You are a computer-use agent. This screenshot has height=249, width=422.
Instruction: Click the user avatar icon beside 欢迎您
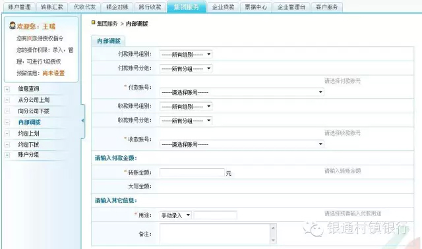point(13,26)
